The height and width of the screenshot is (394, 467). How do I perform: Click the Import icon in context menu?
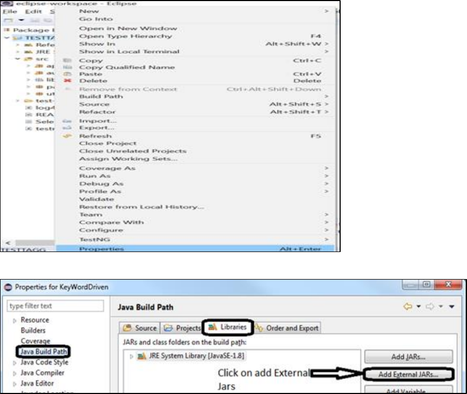click(67, 121)
